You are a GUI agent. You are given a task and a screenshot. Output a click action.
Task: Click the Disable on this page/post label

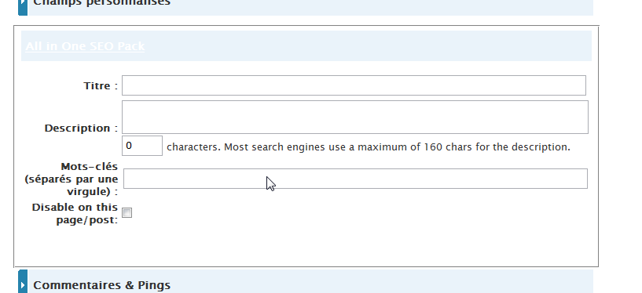coord(75,213)
